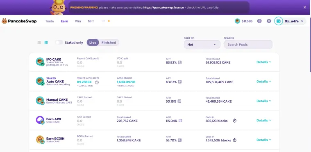Click the 42,469,384 CAKE total staked
Viewport: 311px width, 152px height.
tap(218, 101)
